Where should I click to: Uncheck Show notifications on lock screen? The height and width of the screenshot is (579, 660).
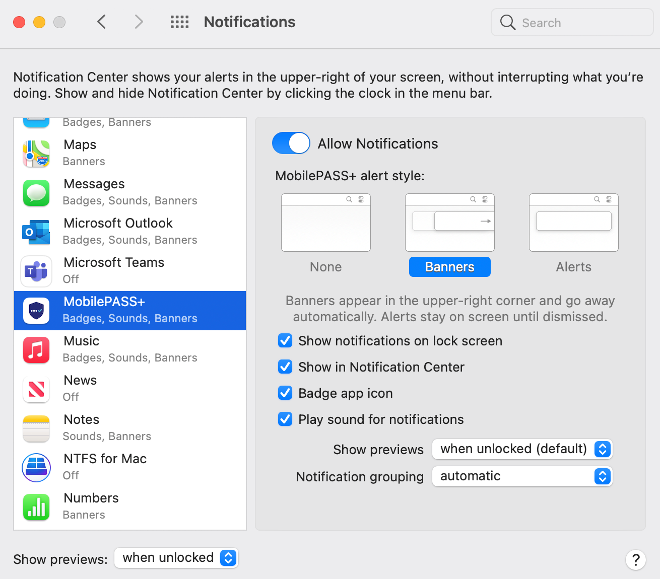285,341
